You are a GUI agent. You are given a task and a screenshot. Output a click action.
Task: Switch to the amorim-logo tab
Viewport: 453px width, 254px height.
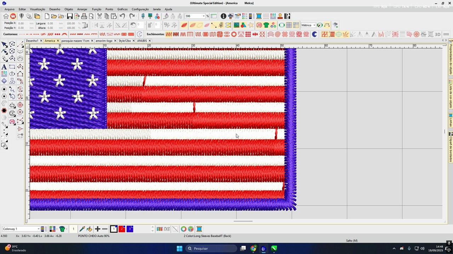[x=104, y=41]
